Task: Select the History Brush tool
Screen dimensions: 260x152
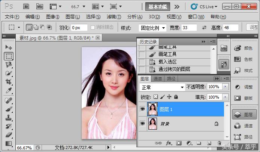Action: [x=9, y=126]
